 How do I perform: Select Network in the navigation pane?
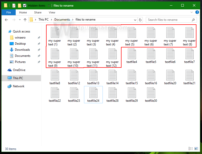tap(18, 86)
